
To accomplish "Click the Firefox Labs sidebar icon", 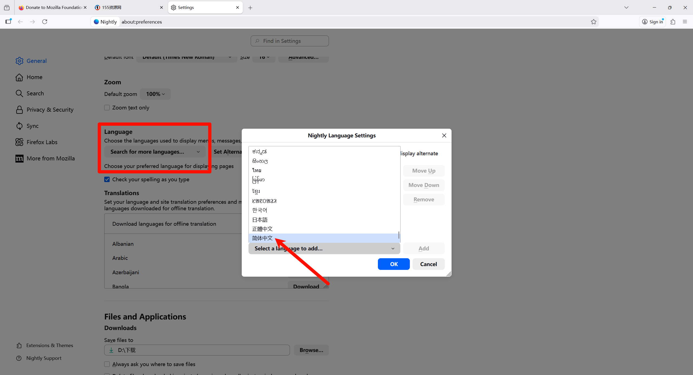I will tap(19, 142).
